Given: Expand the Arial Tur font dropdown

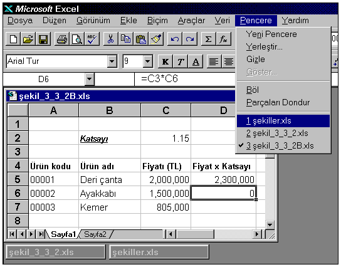Looking at the screenshot, I should pos(112,61).
